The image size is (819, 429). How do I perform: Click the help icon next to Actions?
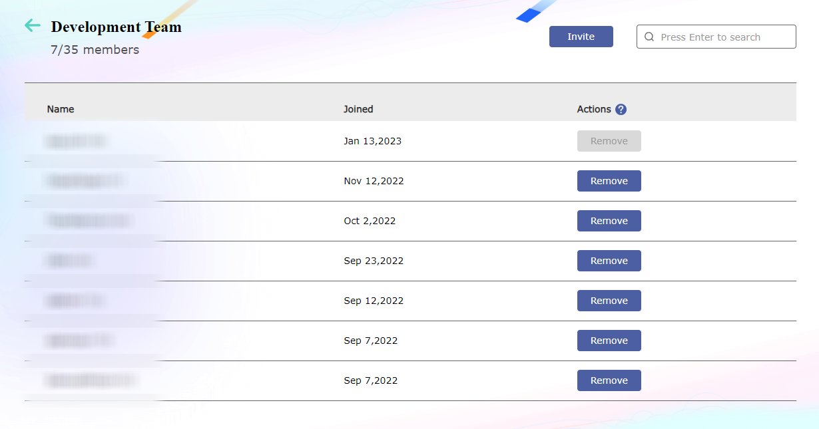tap(621, 109)
